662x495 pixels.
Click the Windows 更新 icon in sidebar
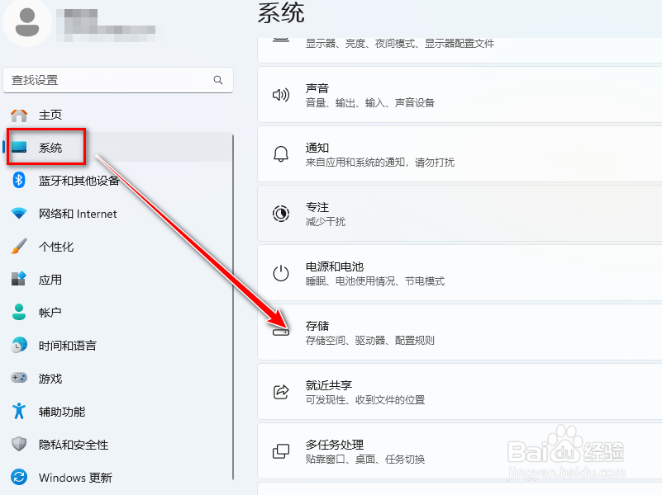point(21,477)
